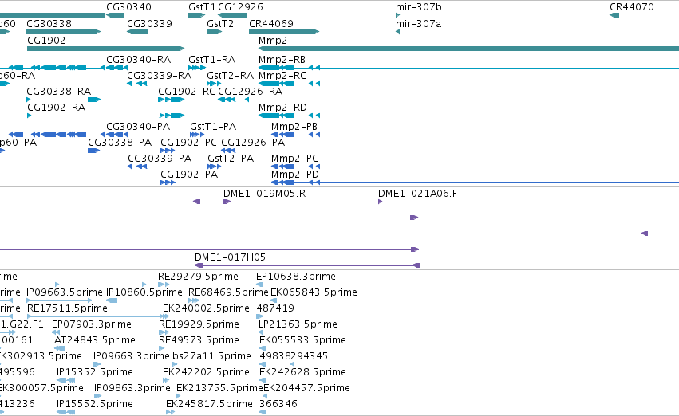Click transcript CG30339-RA label
Viewport: 679px width, 416px height.
pos(159,75)
